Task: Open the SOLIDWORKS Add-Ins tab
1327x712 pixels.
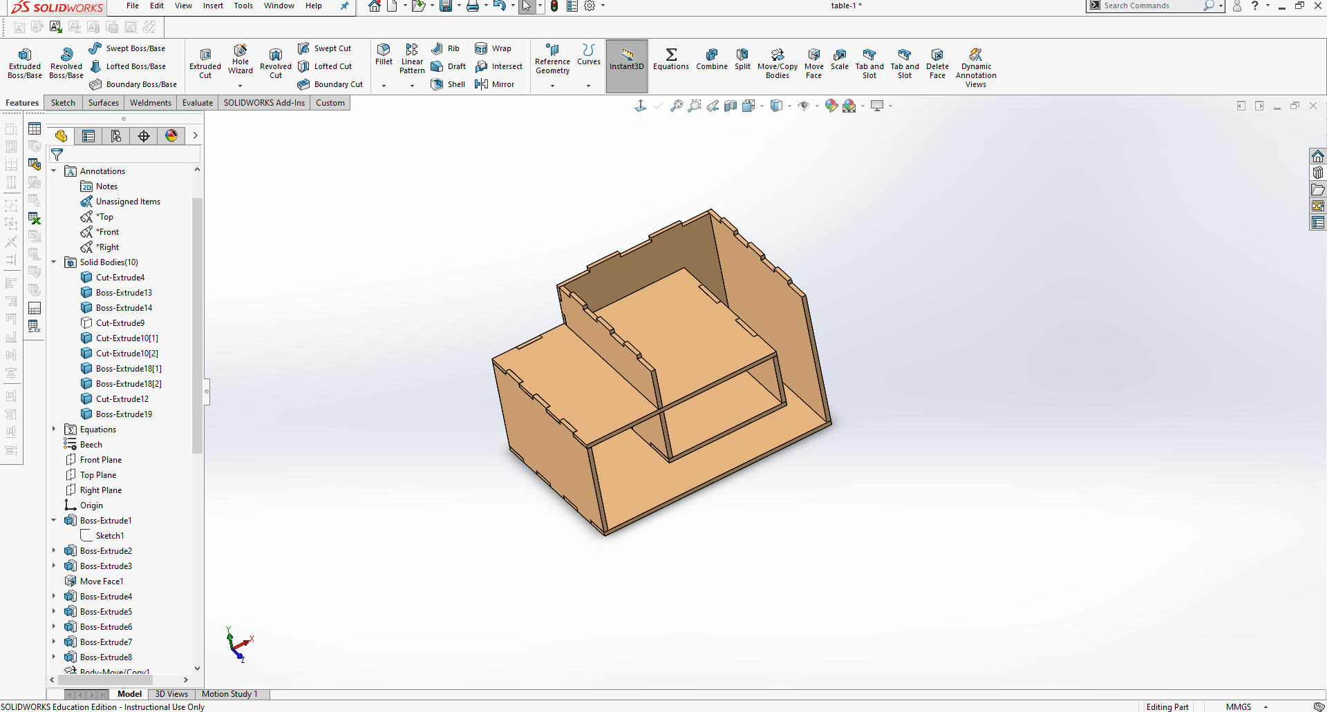Action: point(264,103)
